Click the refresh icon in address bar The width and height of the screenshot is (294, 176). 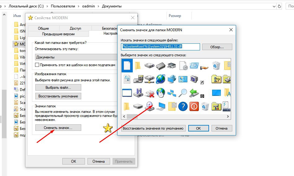[x=279, y=6]
